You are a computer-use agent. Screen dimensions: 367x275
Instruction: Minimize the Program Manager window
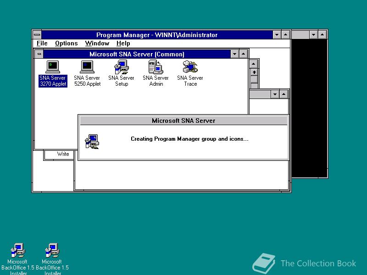[x=277, y=35]
